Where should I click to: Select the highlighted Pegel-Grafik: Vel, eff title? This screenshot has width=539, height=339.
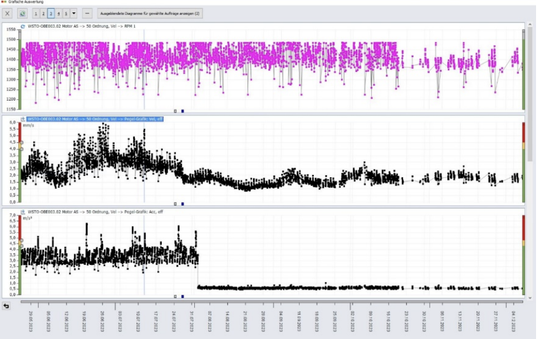(x=95, y=119)
